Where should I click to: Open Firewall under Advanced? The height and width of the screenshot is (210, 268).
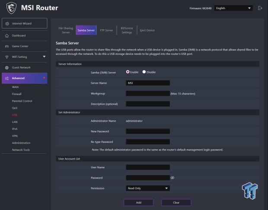pyautogui.click(x=16, y=94)
